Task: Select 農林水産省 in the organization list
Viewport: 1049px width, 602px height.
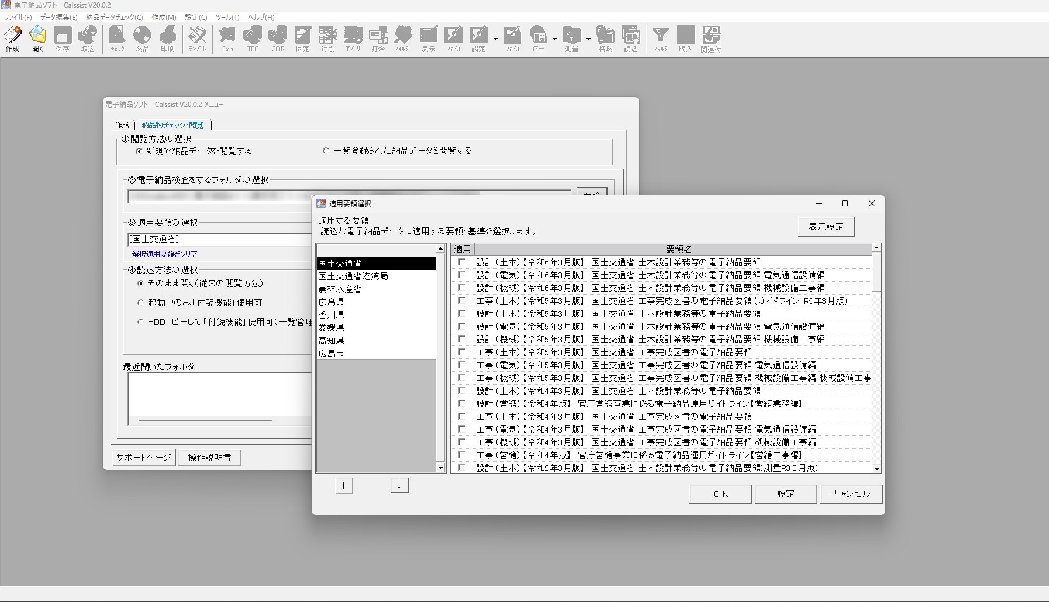Action: [x=340, y=289]
